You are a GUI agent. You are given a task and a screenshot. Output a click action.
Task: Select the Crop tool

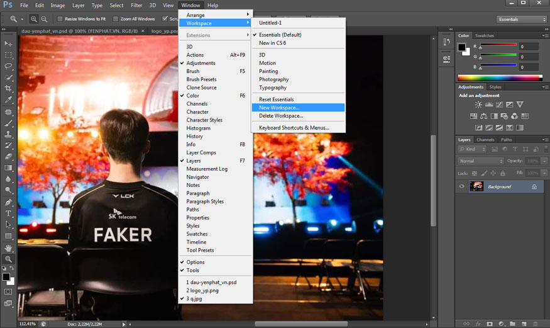tap(8, 89)
